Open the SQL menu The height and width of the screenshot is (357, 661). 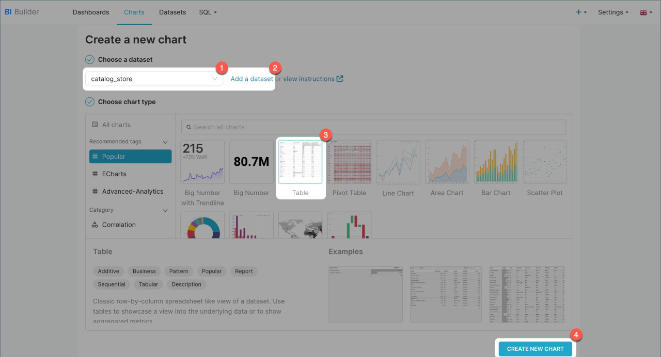[x=208, y=12]
